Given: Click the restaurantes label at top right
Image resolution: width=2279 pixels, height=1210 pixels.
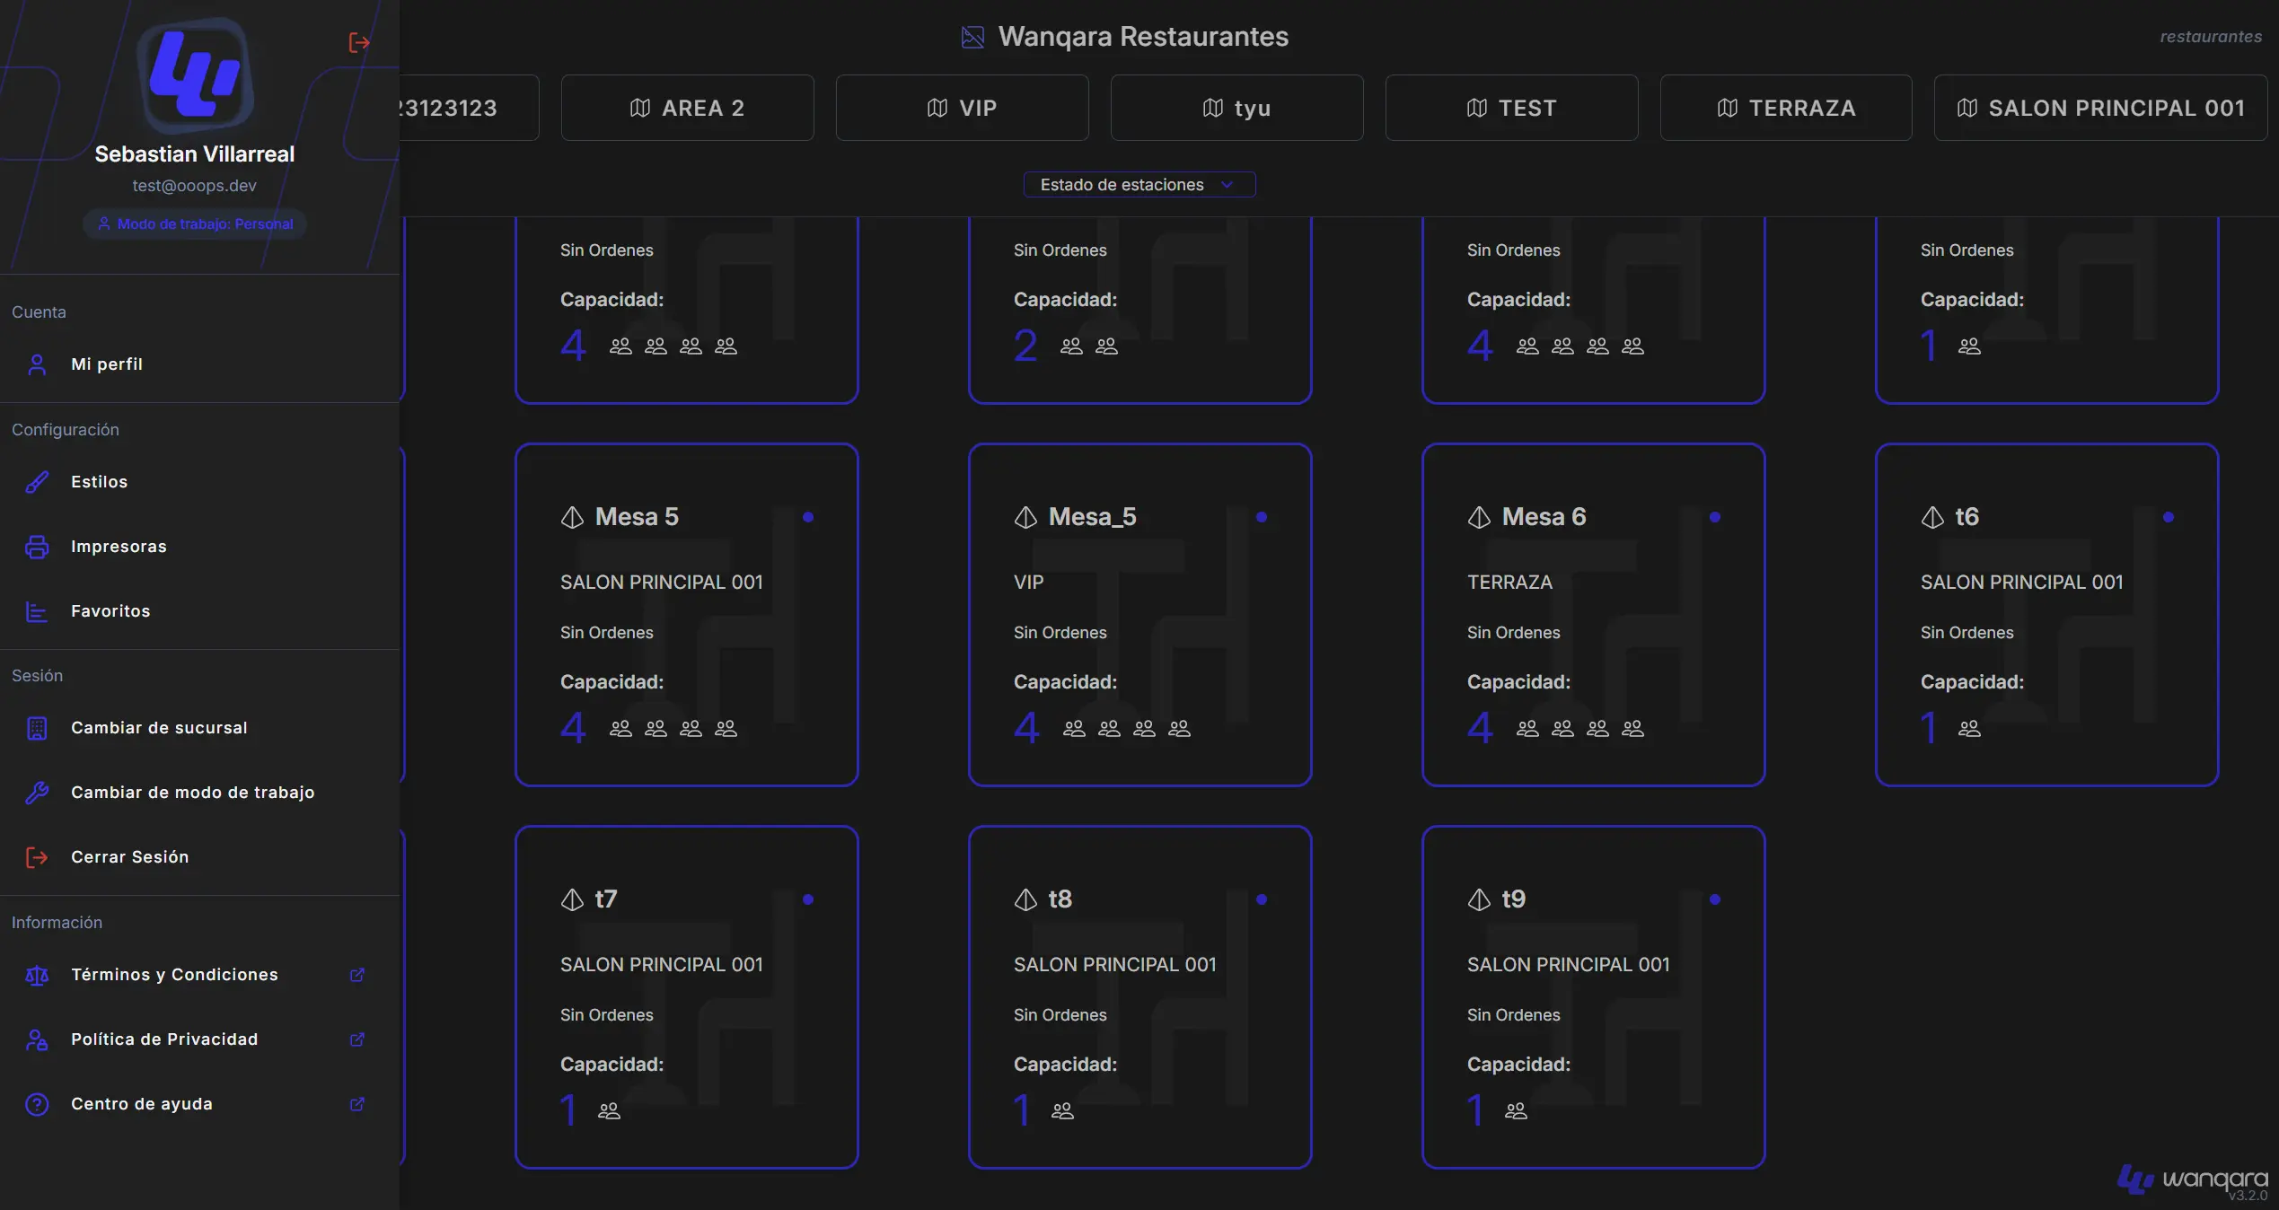Looking at the screenshot, I should (2211, 37).
